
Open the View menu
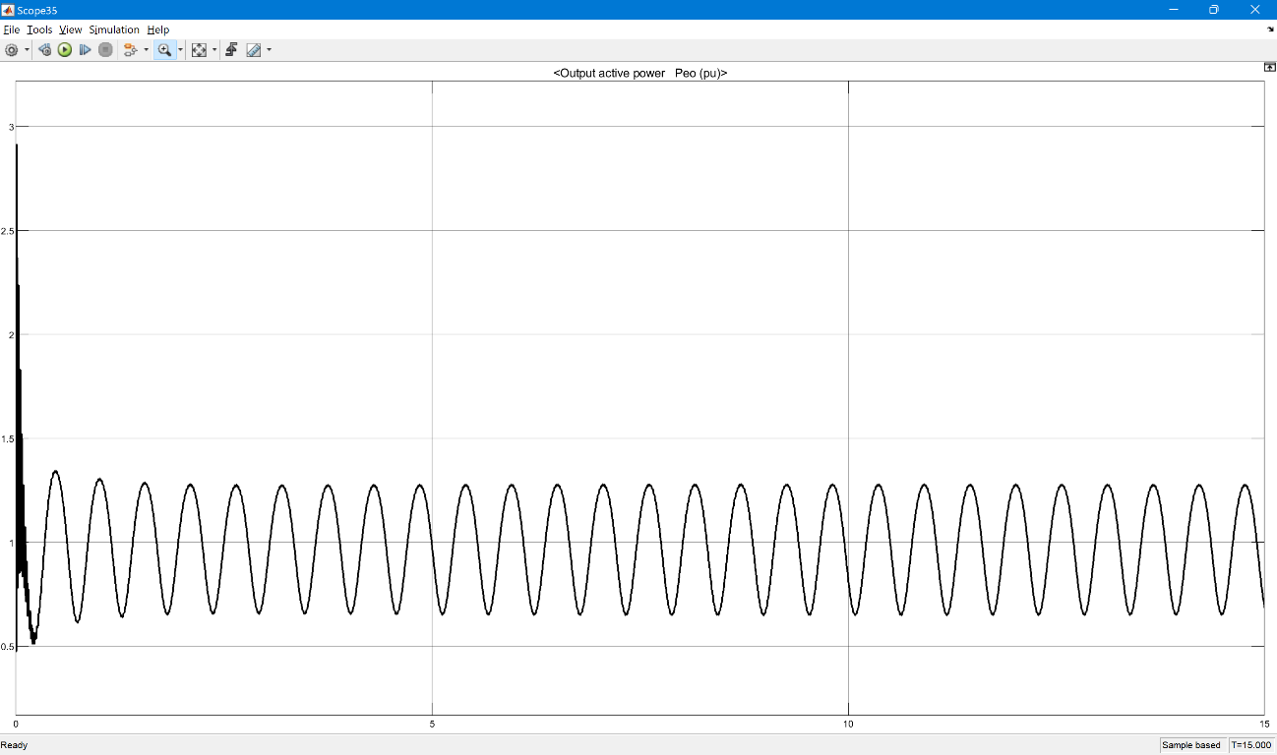71,29
